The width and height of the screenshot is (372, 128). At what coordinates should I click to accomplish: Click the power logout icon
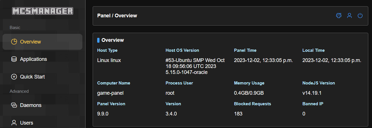tap(360, 16)
